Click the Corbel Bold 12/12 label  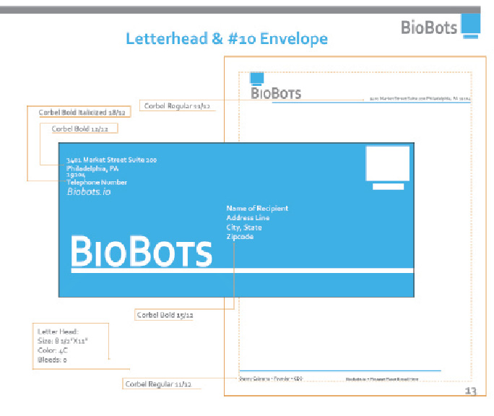coord(79,129)
